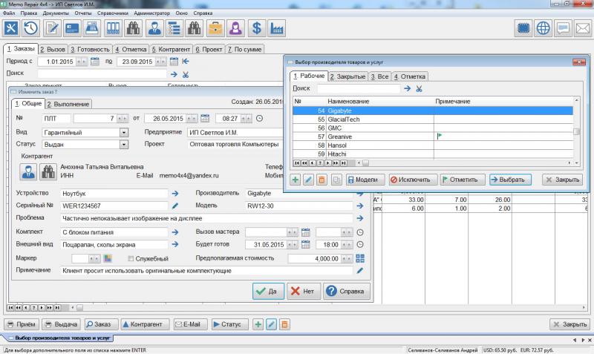Click stepper on estimated cost 4,000.00

point(347,258)
